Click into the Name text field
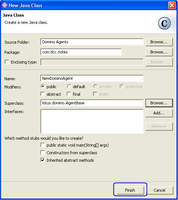 [92, 78]
